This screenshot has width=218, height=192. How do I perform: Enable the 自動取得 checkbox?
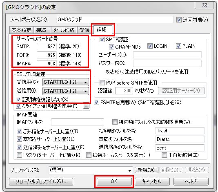point(164,155)
